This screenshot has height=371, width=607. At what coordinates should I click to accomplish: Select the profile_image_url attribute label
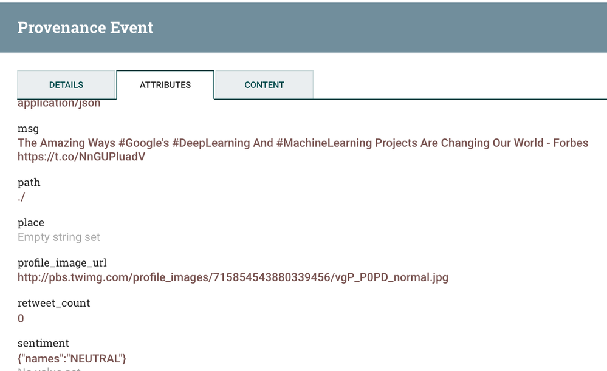click(62, 263)
